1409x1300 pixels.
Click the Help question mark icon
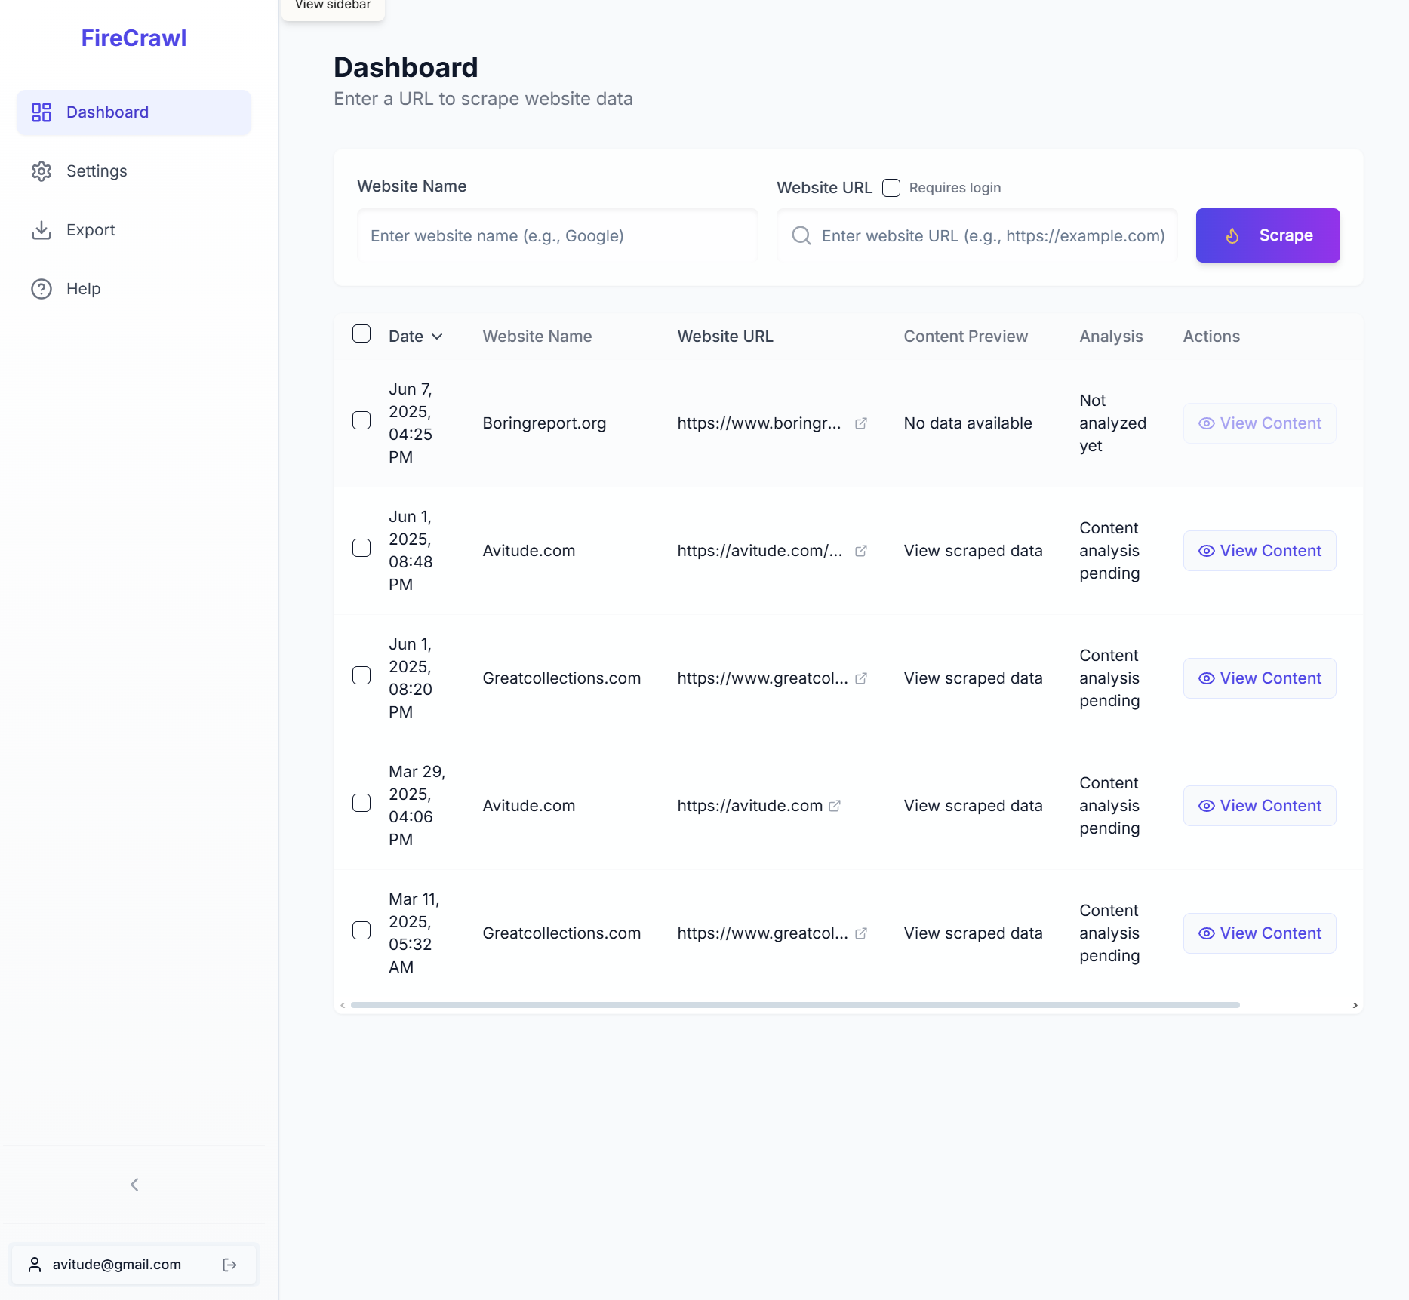42,289
